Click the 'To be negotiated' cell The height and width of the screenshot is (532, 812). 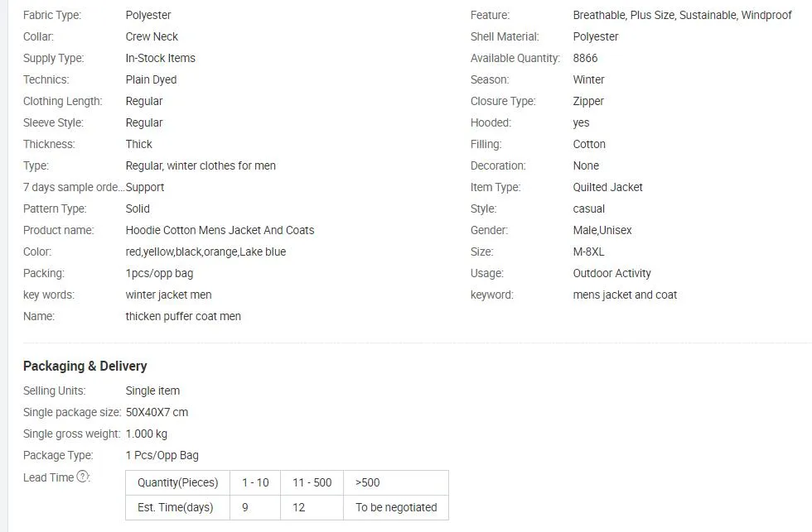click(396, 507)
